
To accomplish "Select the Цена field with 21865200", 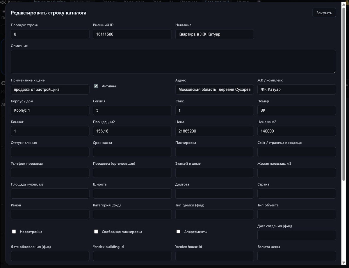I will point(215,131).
